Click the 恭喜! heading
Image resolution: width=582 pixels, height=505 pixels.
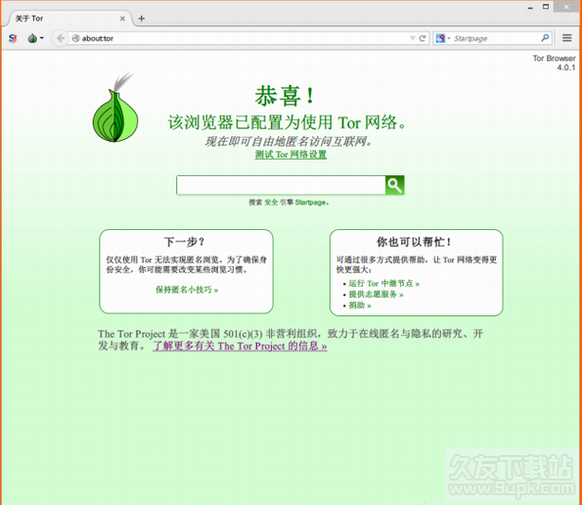coord(285,96)
